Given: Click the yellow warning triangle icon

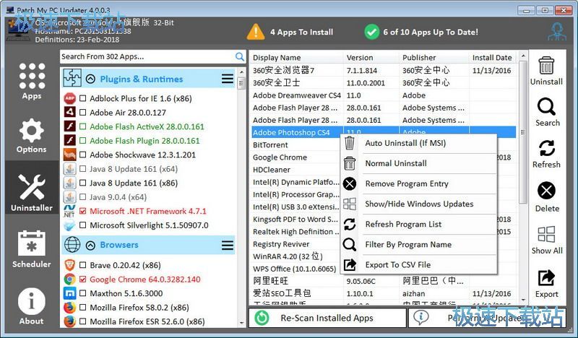Looking at the screenshot, I should [256, 32].
